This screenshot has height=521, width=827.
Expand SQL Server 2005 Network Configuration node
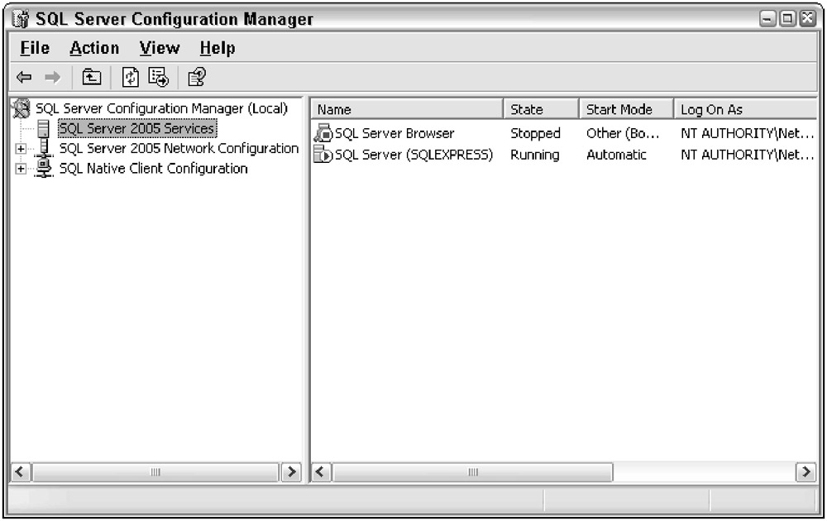[21, 149]
